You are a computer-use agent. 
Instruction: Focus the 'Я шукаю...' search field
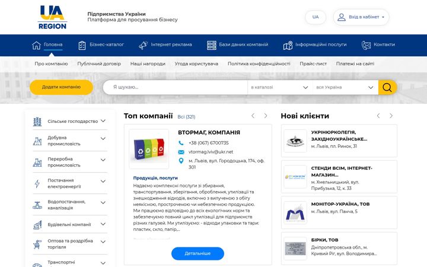point(176,87)
